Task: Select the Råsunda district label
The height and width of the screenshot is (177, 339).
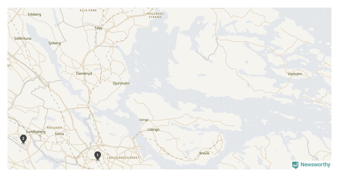Action: 55,128
